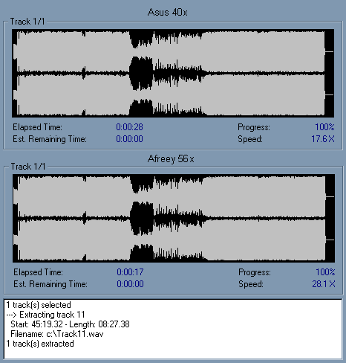This screenshot has height=363, width=346.
Task: Click the Start 45:19.32 length log line
Action: coord(70,324)
